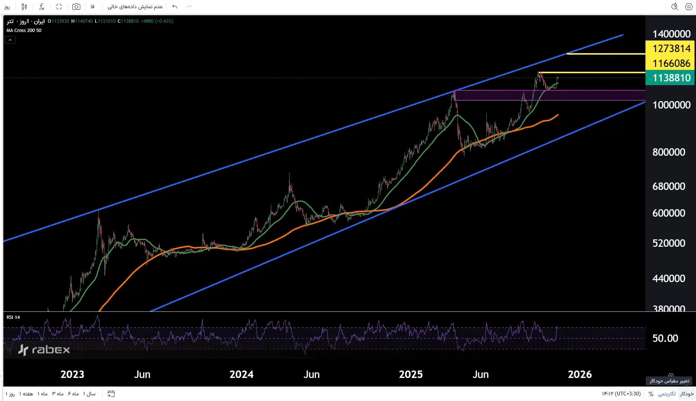Click the yellow 1273814 price label
Image resolution: width=696 pixels, height=401 pixels.
click(x=671, y=49)
